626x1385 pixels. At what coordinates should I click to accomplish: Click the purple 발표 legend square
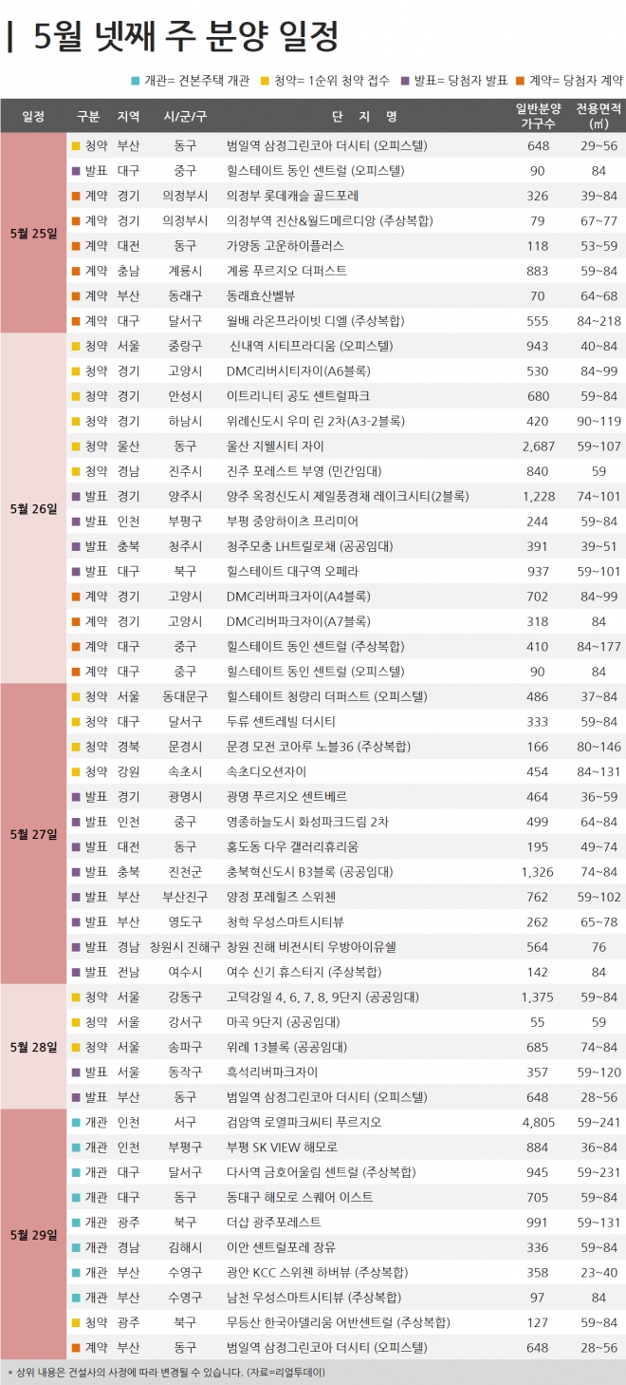click(405, 81)
